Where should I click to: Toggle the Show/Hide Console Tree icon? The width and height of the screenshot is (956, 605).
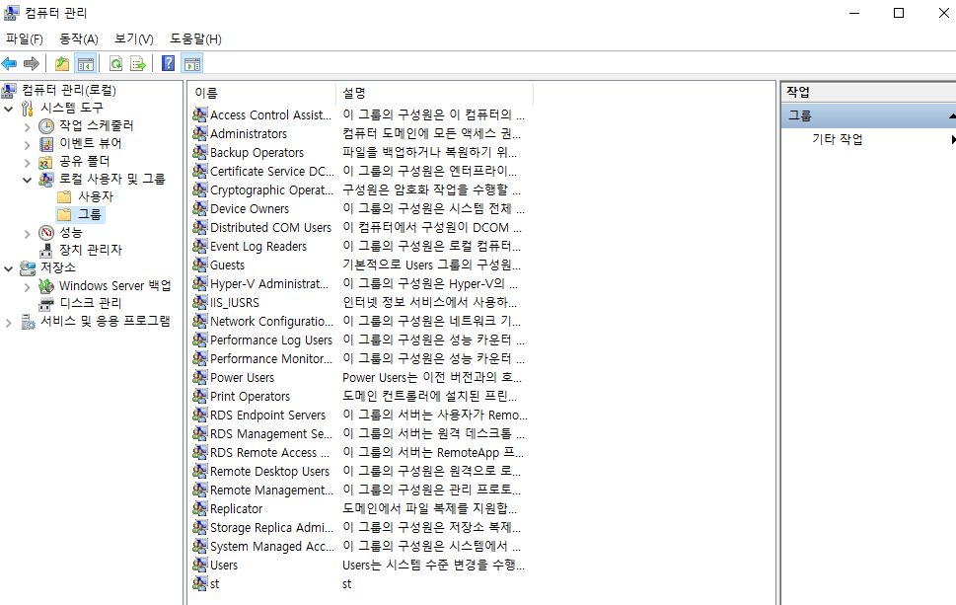[86, 63]
